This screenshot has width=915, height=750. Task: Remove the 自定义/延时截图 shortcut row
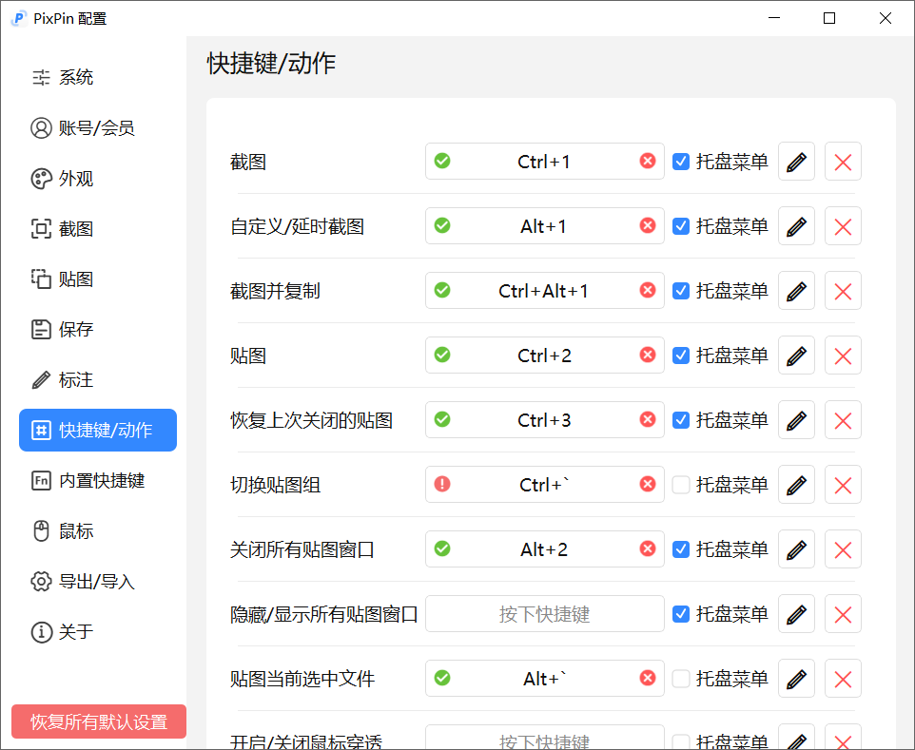point(843,225)
